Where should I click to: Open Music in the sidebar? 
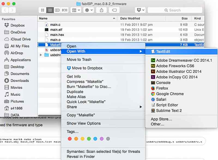(12, 94)
